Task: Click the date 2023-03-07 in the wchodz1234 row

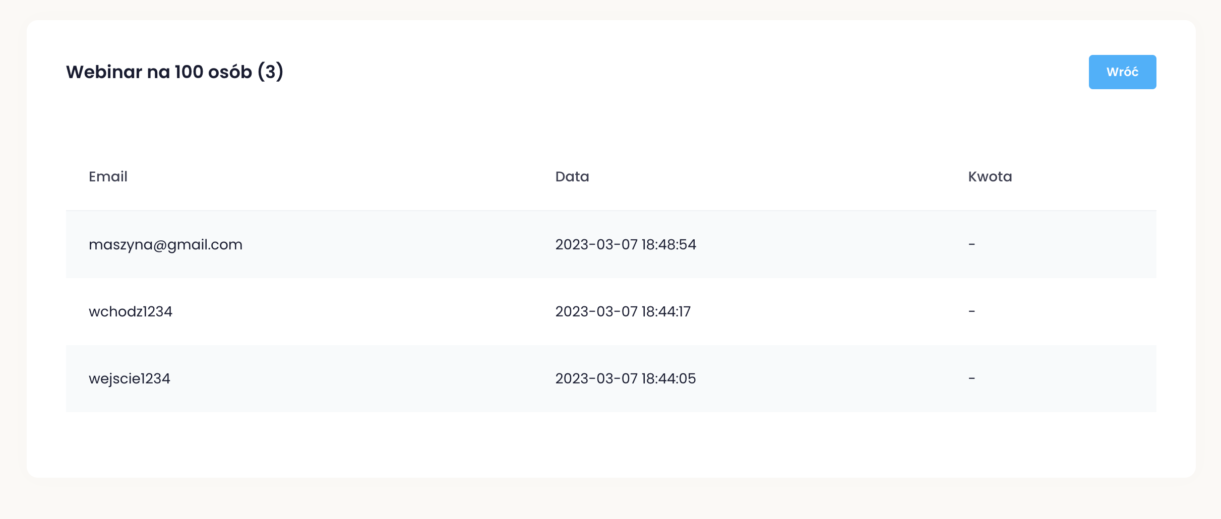Action: click(596, 312)
